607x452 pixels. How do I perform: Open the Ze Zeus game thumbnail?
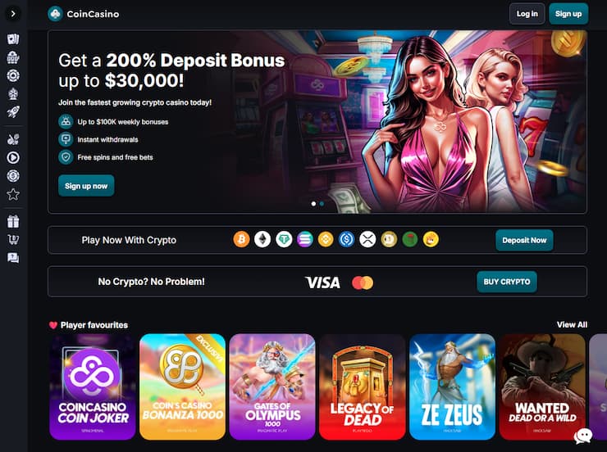pyautogui.click(x=452, y=386)
